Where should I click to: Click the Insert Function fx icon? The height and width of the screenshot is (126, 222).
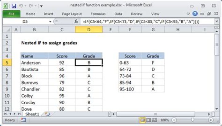(76, 22)
